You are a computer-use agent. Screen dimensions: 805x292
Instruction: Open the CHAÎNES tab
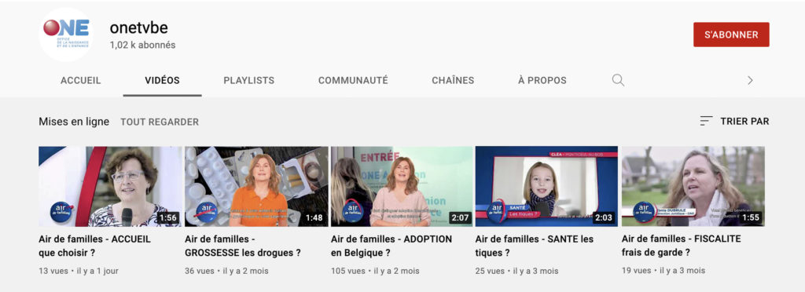click(453, 80)
